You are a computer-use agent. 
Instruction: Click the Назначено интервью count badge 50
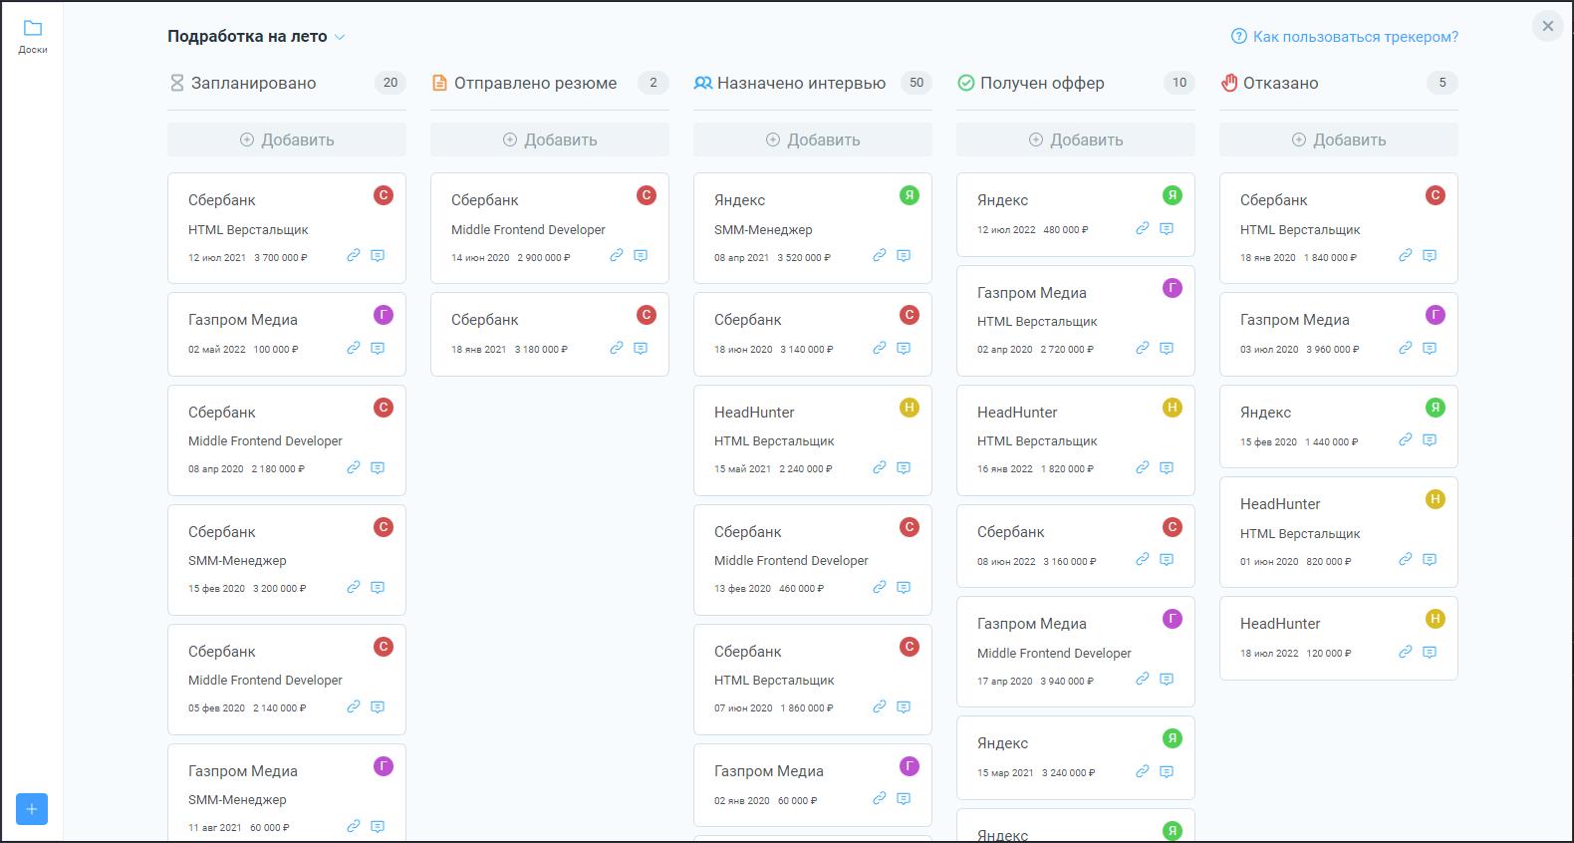(917, 83)
